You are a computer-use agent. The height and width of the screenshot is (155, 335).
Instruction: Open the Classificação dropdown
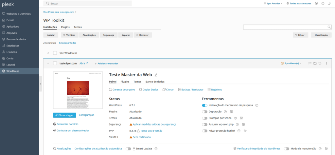tap(322, 35)
